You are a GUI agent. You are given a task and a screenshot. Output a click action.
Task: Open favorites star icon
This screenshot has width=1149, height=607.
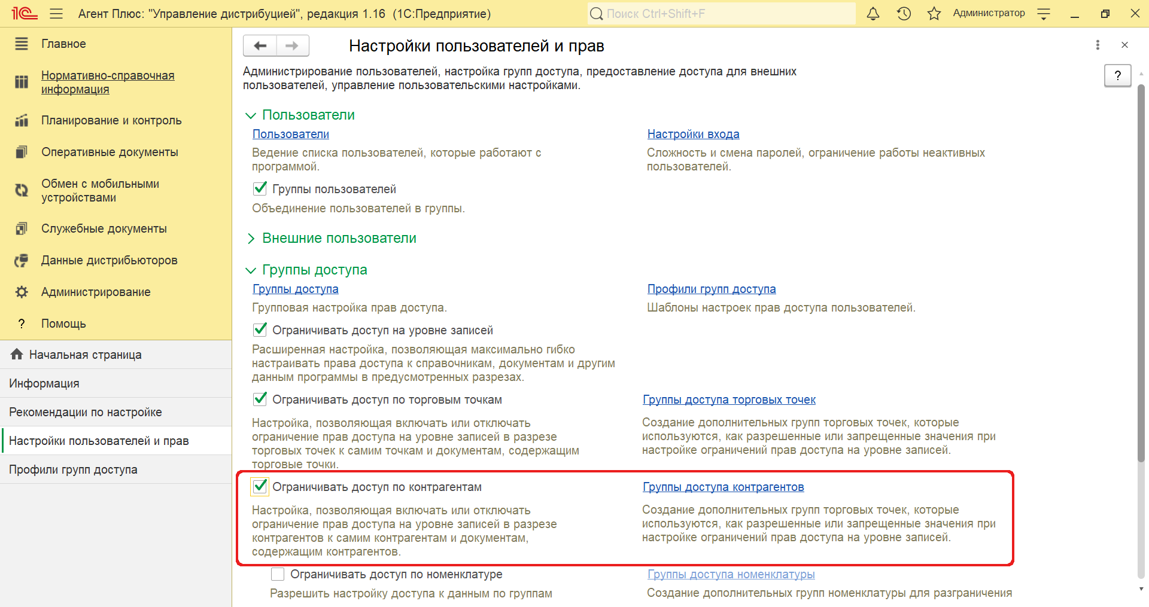tap(934, 14)
